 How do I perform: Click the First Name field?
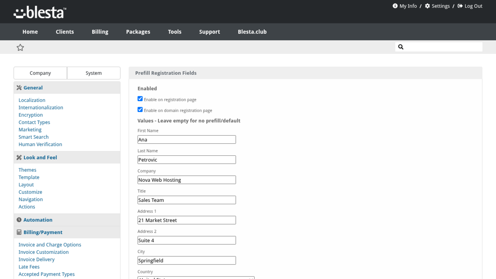(x=187, y=139)
